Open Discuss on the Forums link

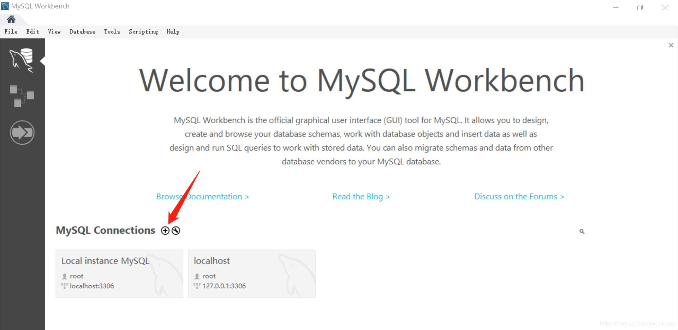(x=519, y=197)
